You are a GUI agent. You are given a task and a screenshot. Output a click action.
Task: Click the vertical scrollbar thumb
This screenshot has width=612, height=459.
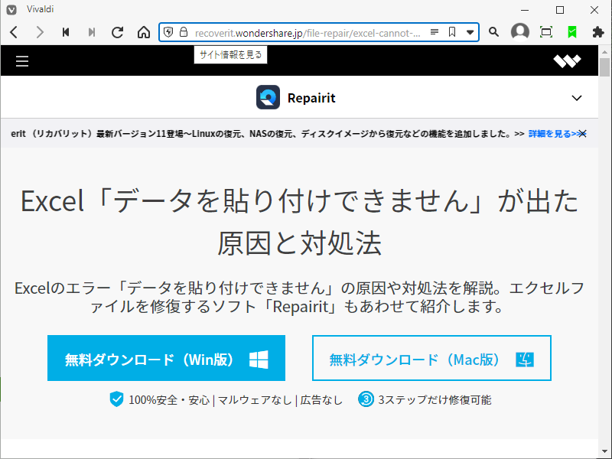[604, 67]
